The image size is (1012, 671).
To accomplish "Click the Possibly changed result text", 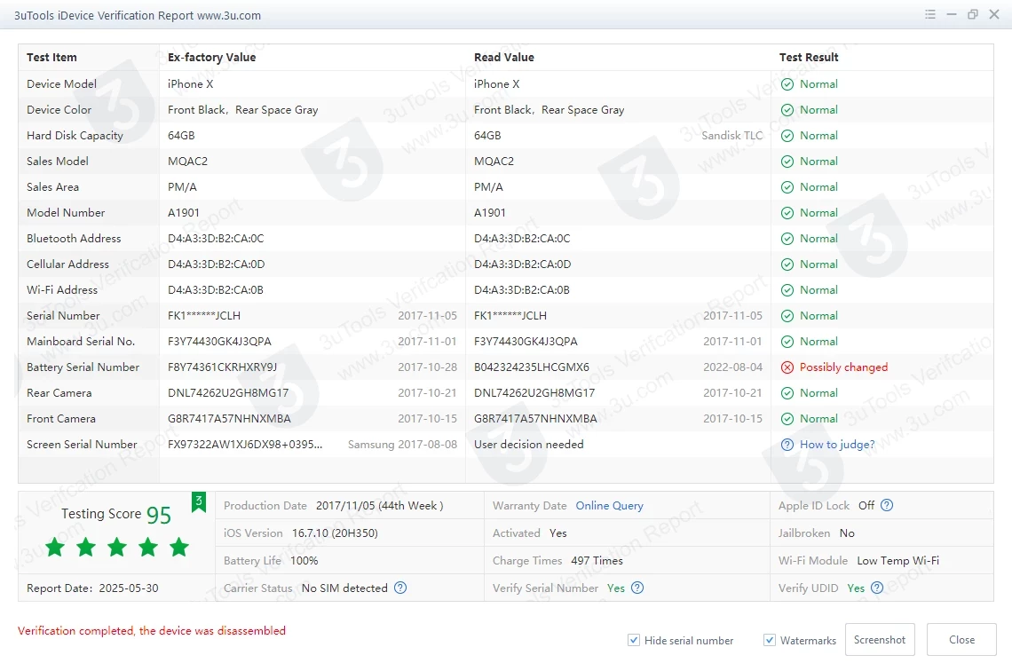I will coord(843,367).
